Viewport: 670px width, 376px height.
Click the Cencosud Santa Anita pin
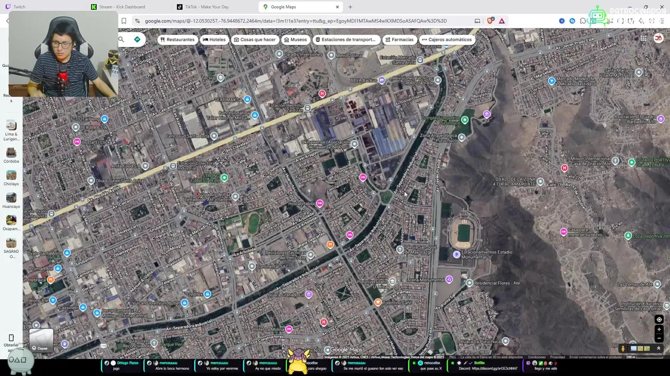pyautogui.click(x=214, y=136)
